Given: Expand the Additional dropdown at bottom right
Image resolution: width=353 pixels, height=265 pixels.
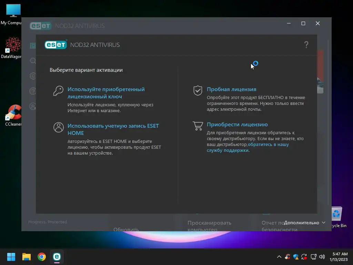Looking at the screenshot, I should pyautogui.click(x=305, y=223).
